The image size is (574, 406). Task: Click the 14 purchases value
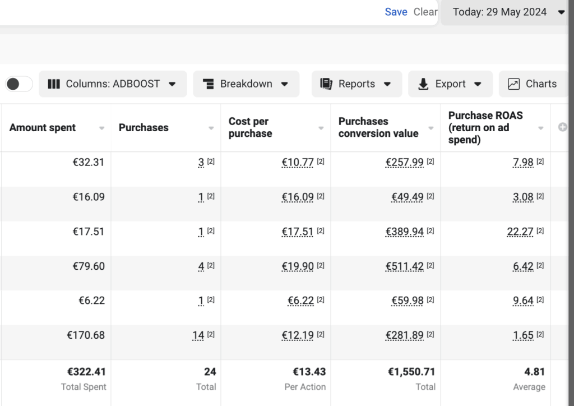pyautogui.click(x=198, y=335)
